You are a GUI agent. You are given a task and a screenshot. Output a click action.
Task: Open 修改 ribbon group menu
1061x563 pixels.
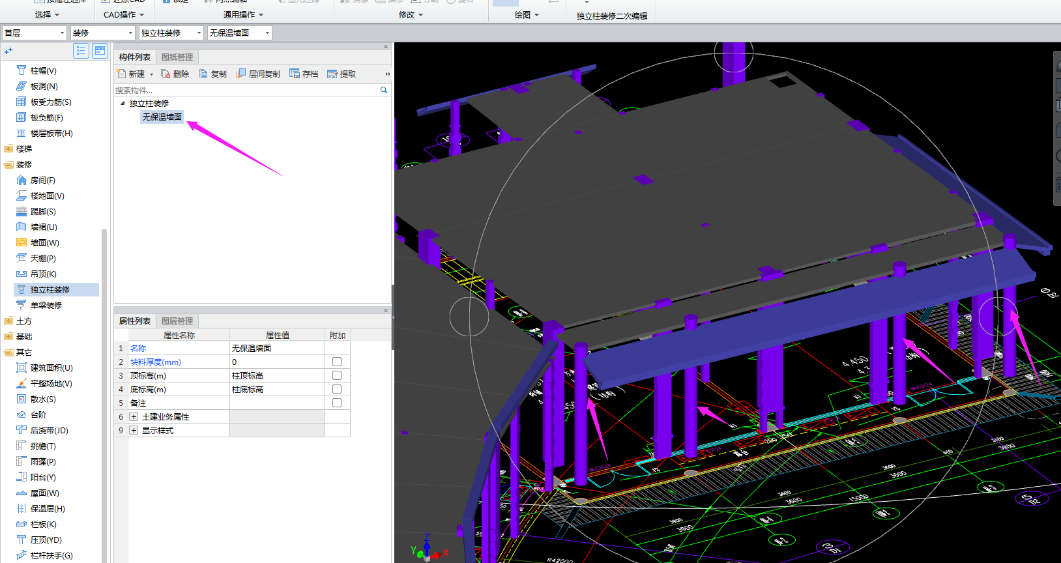[411, 14]
